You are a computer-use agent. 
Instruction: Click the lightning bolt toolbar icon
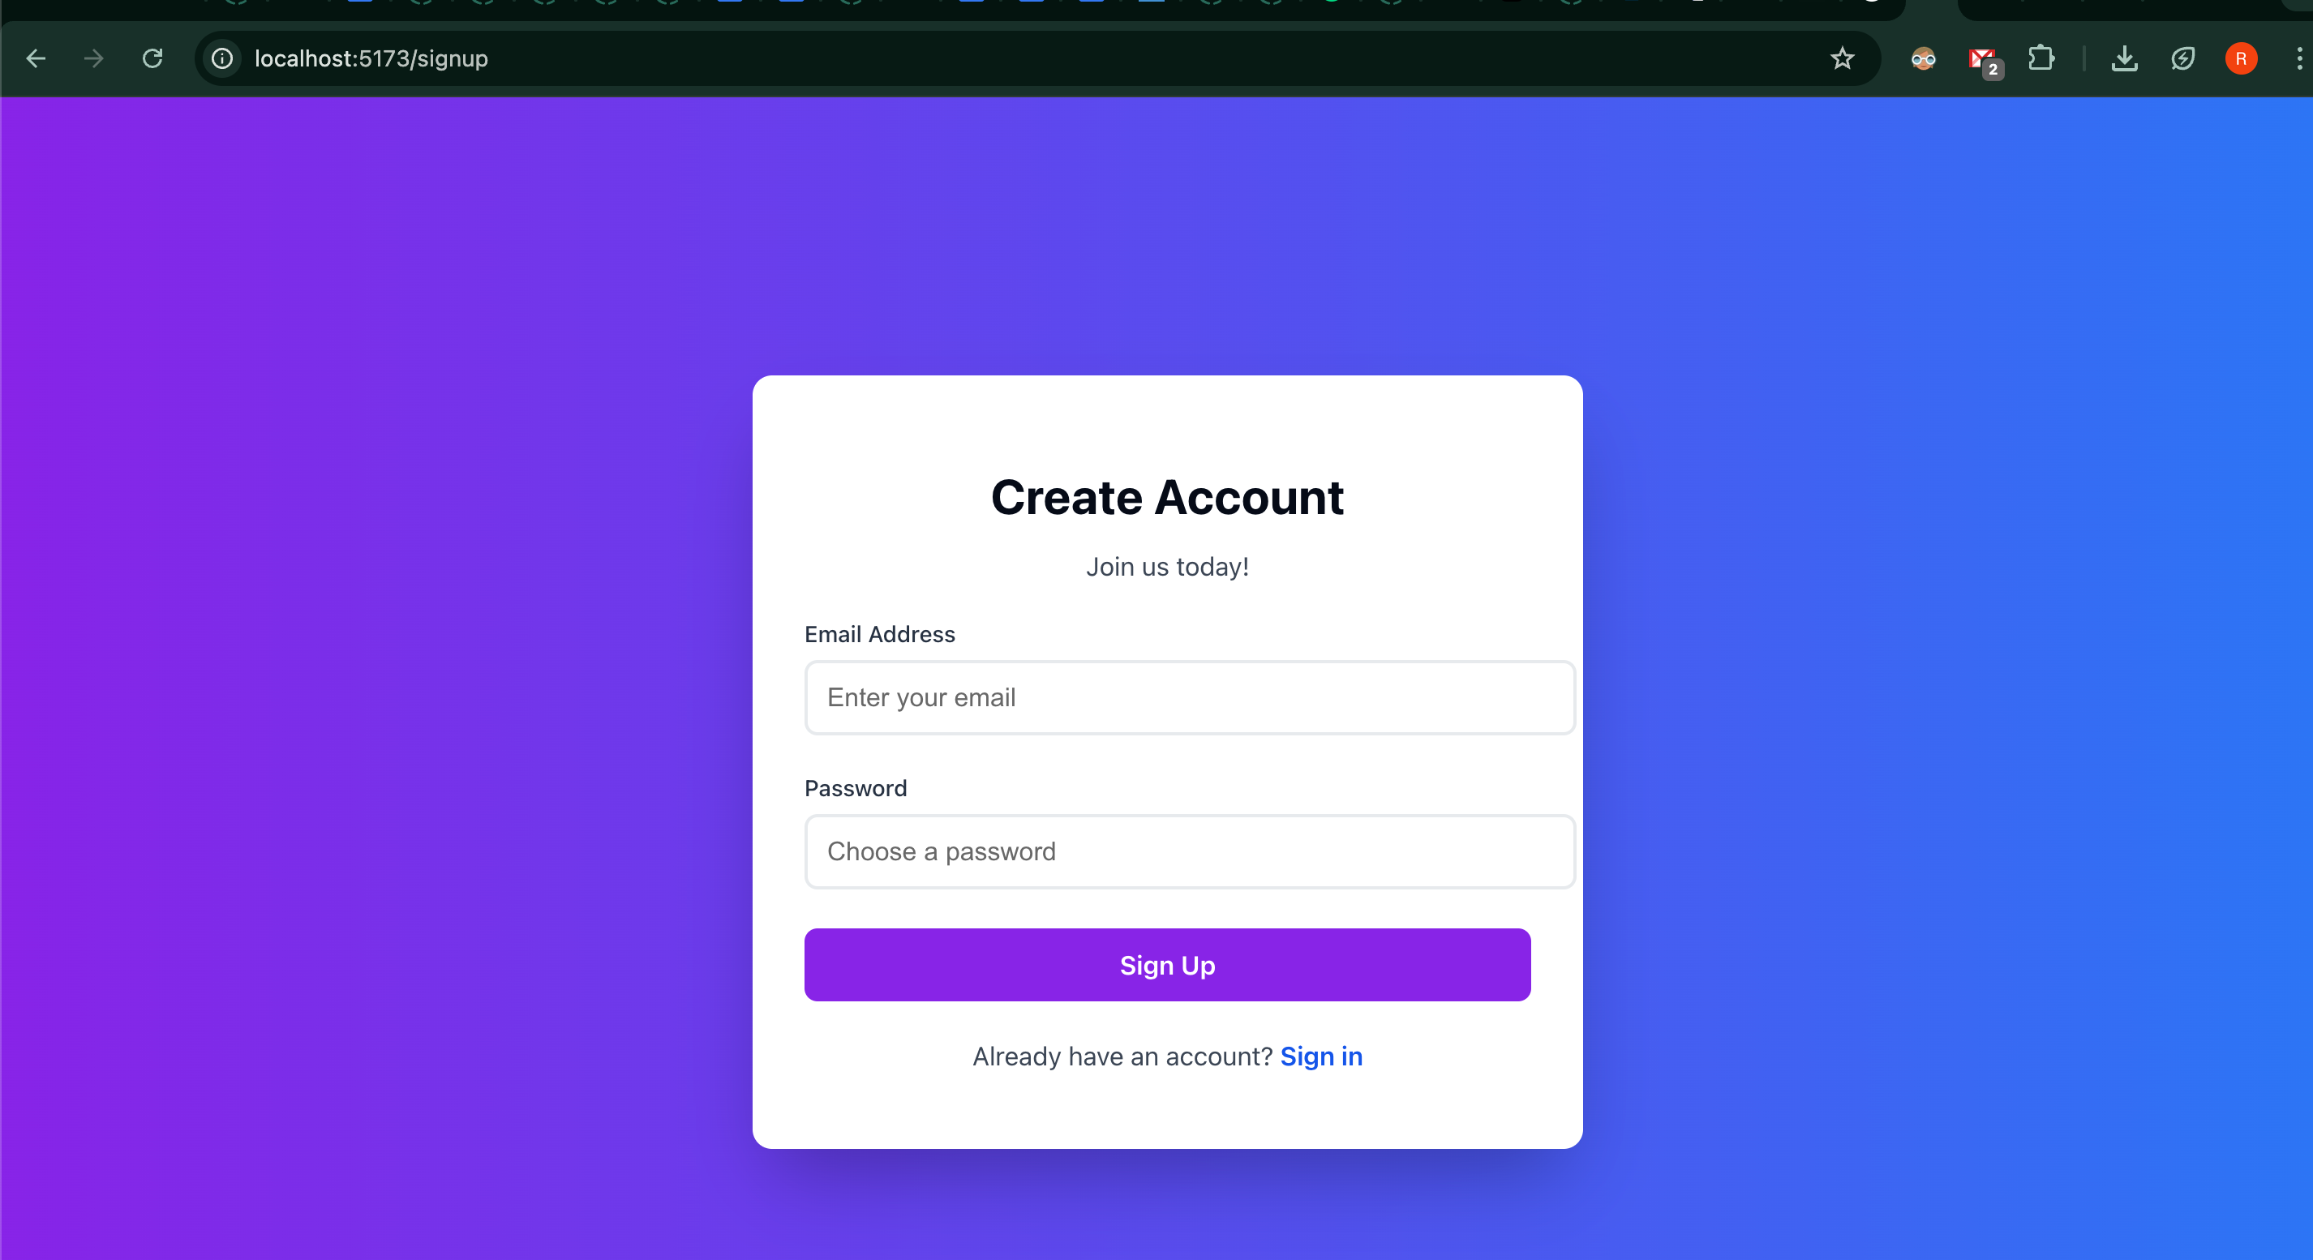click(2182, 59)
